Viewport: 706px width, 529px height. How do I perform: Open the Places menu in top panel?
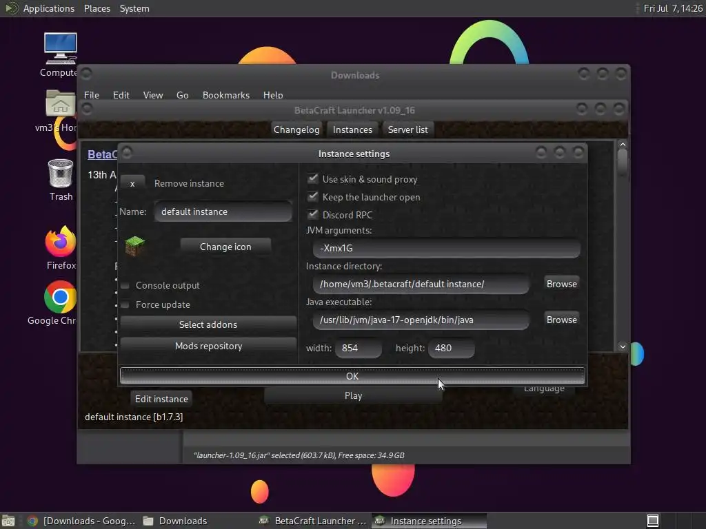click(97, 8)
